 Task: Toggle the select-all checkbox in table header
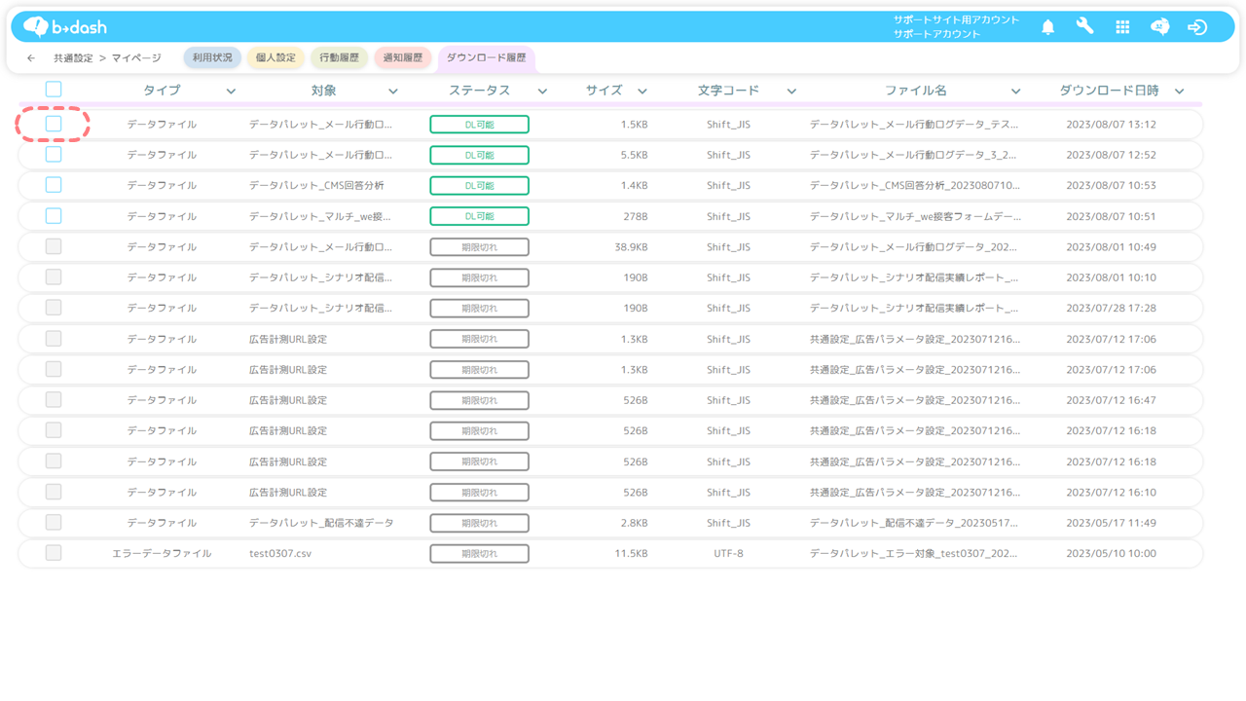point(54,90)
